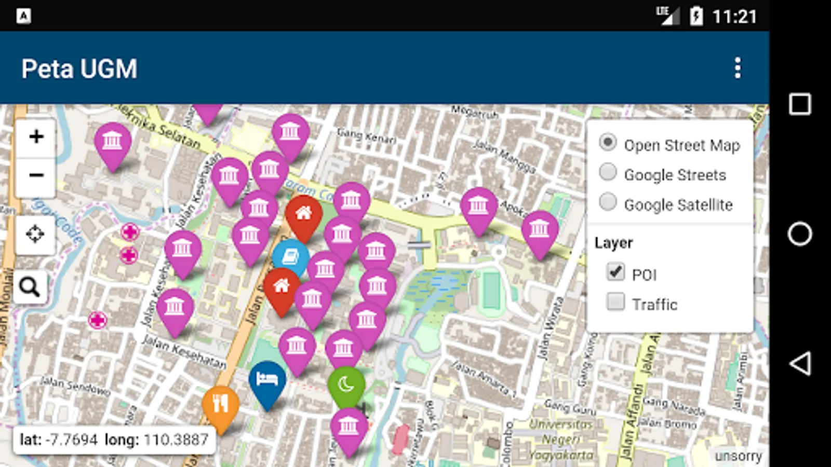Viewport: 831px width, 467px height.
Task: Tap the Android back triangle button
Action: (800, 363)
